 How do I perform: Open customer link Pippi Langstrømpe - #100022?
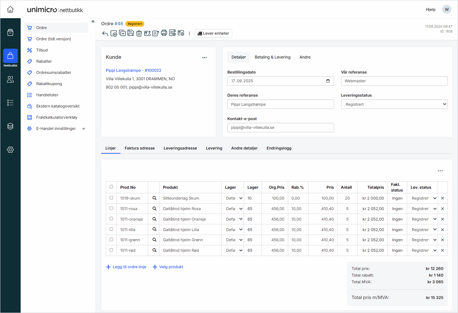133,70
